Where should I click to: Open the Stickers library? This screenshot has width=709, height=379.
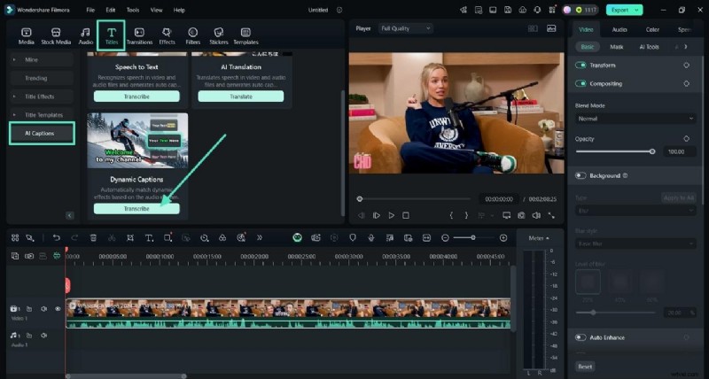(218, 35)
